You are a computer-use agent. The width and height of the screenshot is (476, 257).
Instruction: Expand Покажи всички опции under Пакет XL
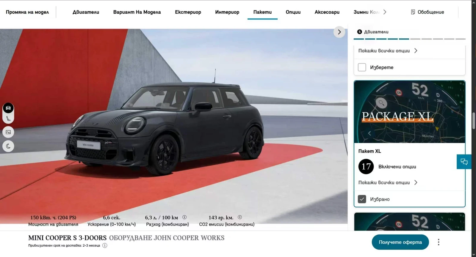click(388, 182)
